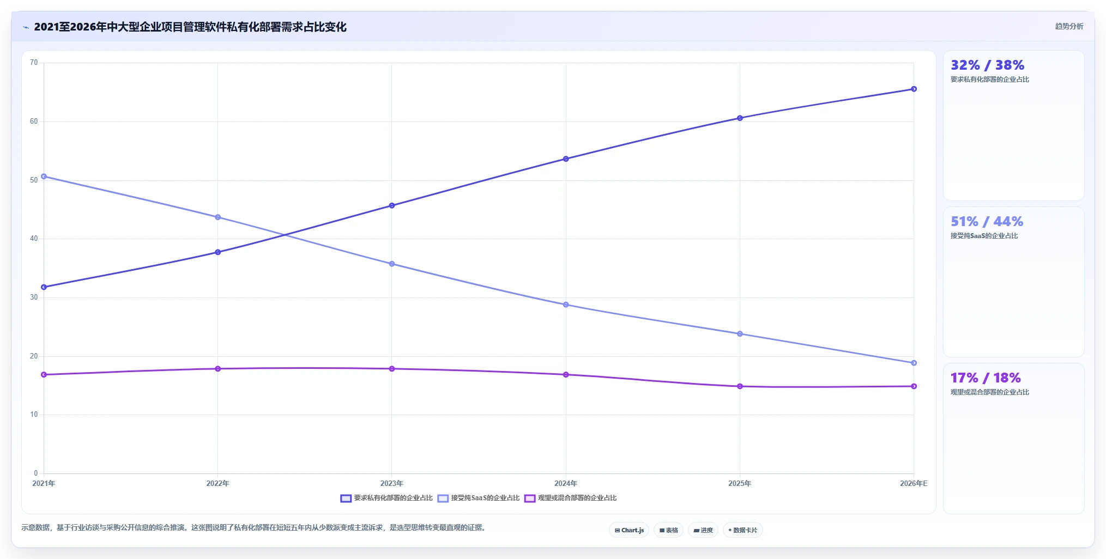Click the 示意数据 footnote text below the chart
The width and height of the screenshot is (1106, 559).
254,527
